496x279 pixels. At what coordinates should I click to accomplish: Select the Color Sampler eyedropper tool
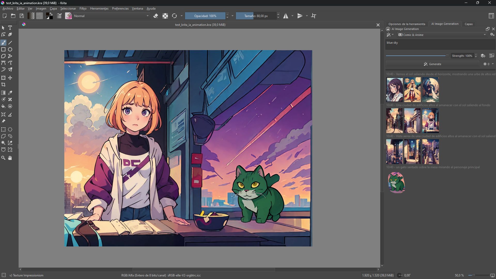coord(10,93)
